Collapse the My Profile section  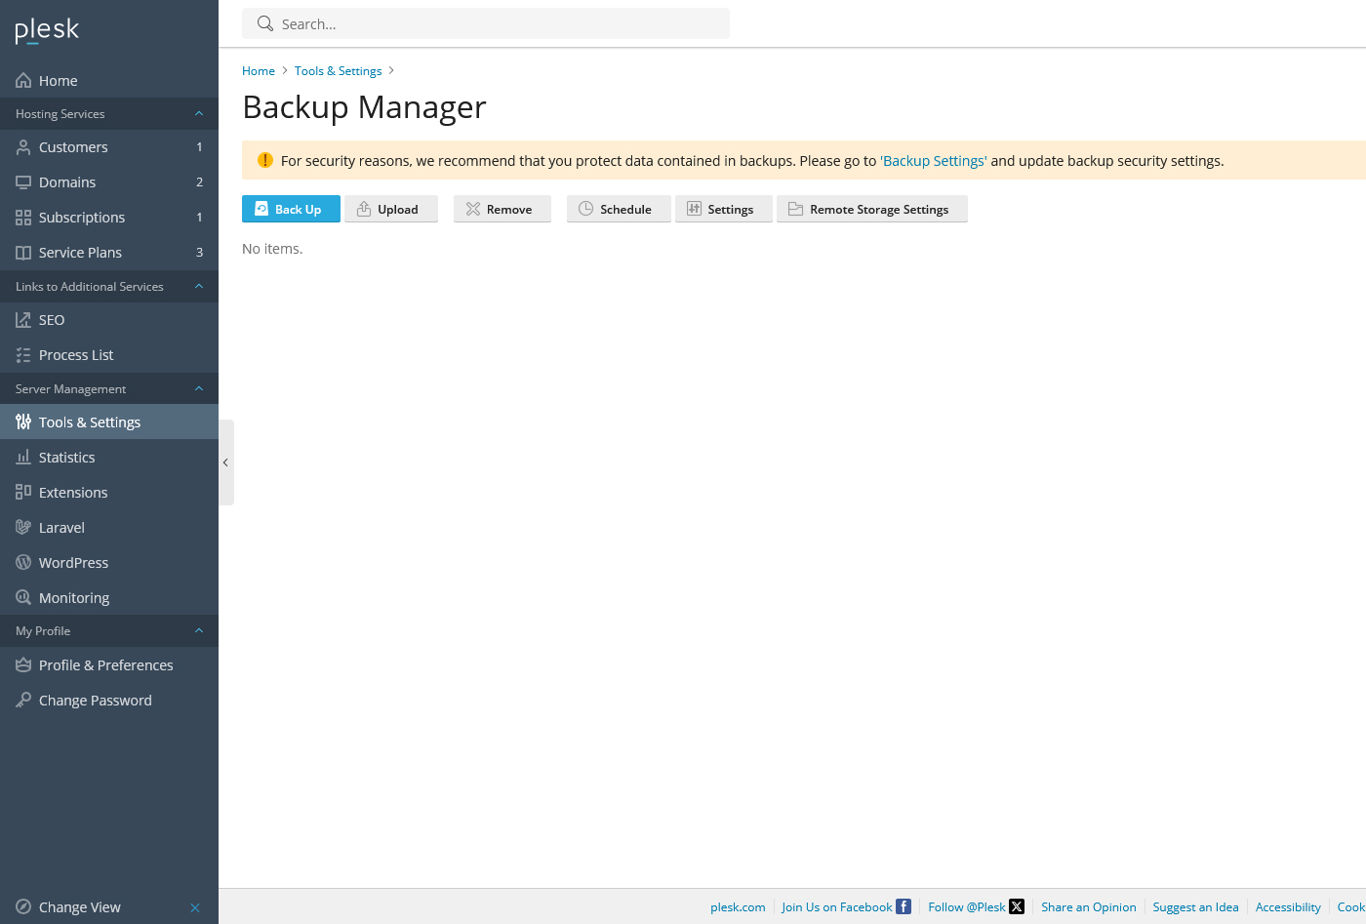[198, 630]
